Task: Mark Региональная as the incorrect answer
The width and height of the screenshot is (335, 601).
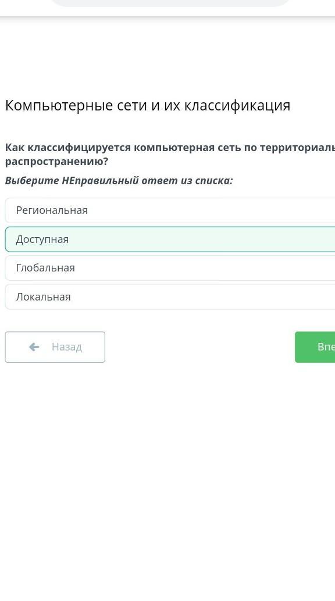Action: click(x=170, y=210)
